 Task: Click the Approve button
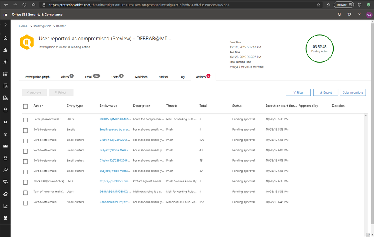tap(34, 92)
